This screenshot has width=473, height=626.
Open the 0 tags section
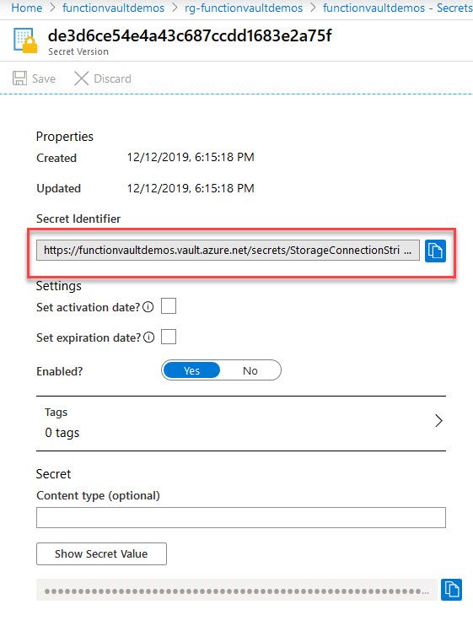pyautogui.click(x=241, y=424)
